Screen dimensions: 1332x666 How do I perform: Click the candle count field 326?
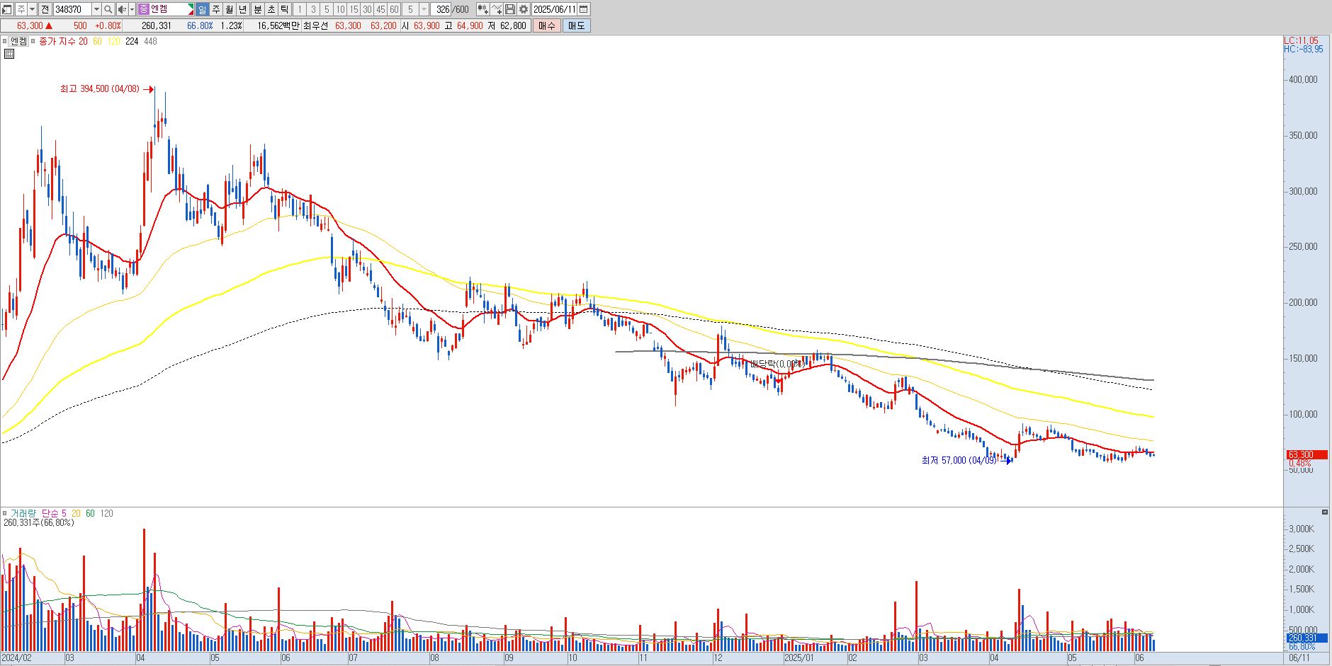(x=442, y=9)
